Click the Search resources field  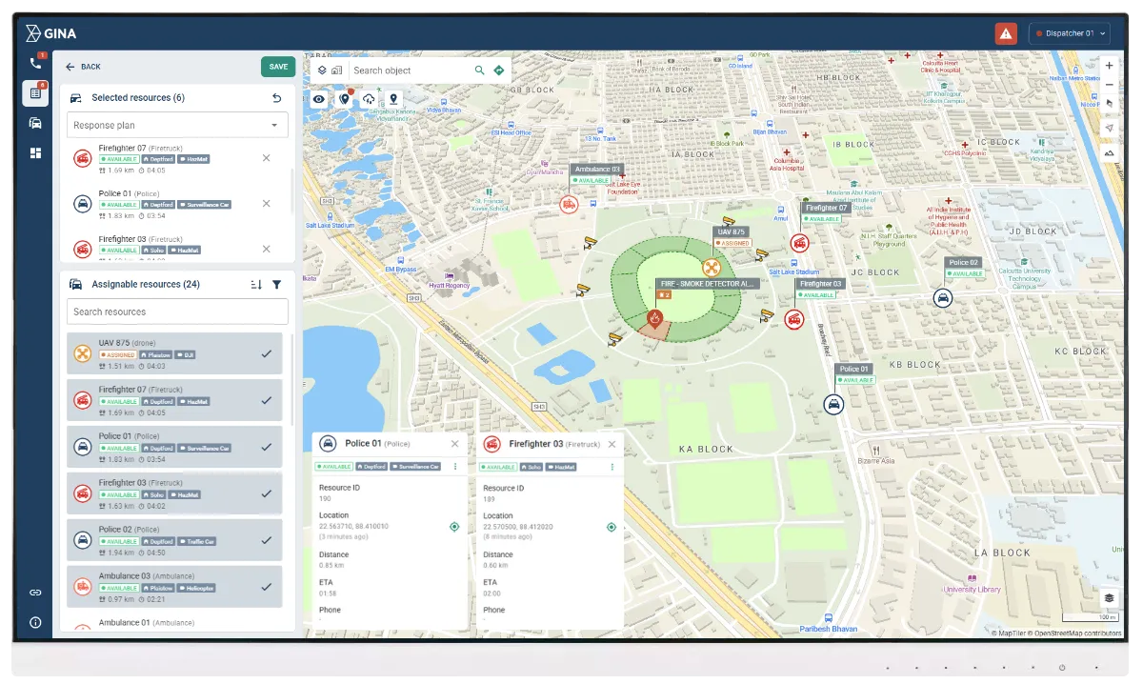pos(178,312)
